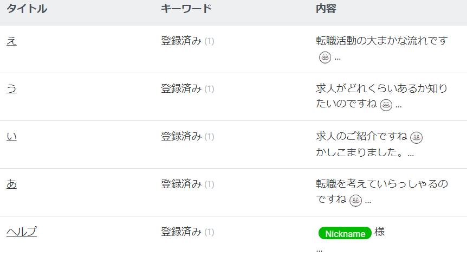The height and width of the screenshot is (262, 467).
Task: Open the auto-reply titled え
Action: point(11,41)
